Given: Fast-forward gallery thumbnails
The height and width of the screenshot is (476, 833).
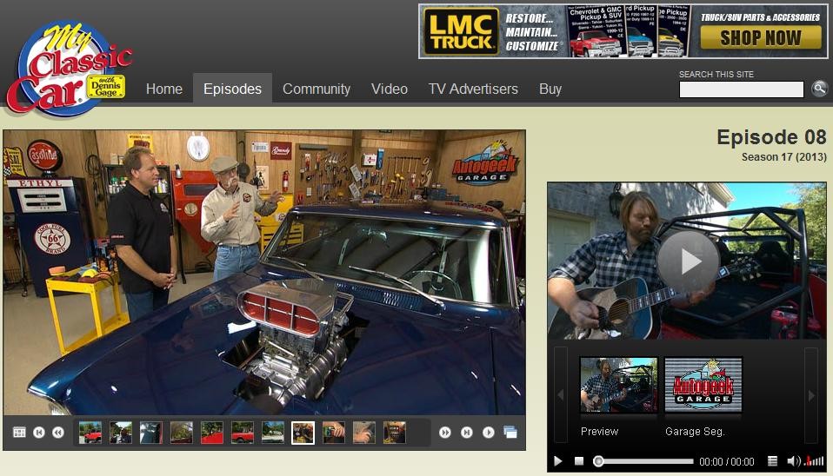Looking at the screenshot, I should tap(445, 433).
